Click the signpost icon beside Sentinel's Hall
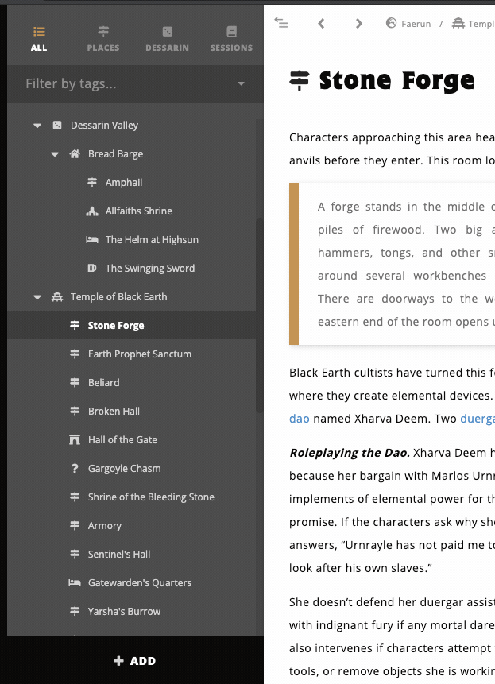Viewport: 495px width, 684px height. point(75,554)
